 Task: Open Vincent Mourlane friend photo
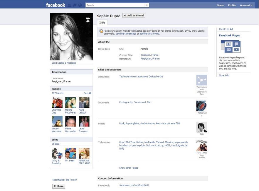[x=57, y=121]
